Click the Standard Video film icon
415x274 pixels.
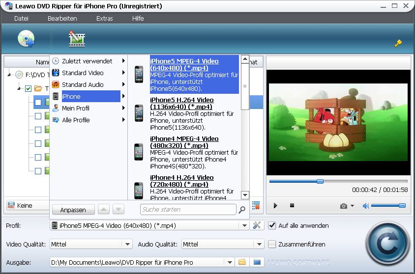pyautogui.click(x=56, y=73)
